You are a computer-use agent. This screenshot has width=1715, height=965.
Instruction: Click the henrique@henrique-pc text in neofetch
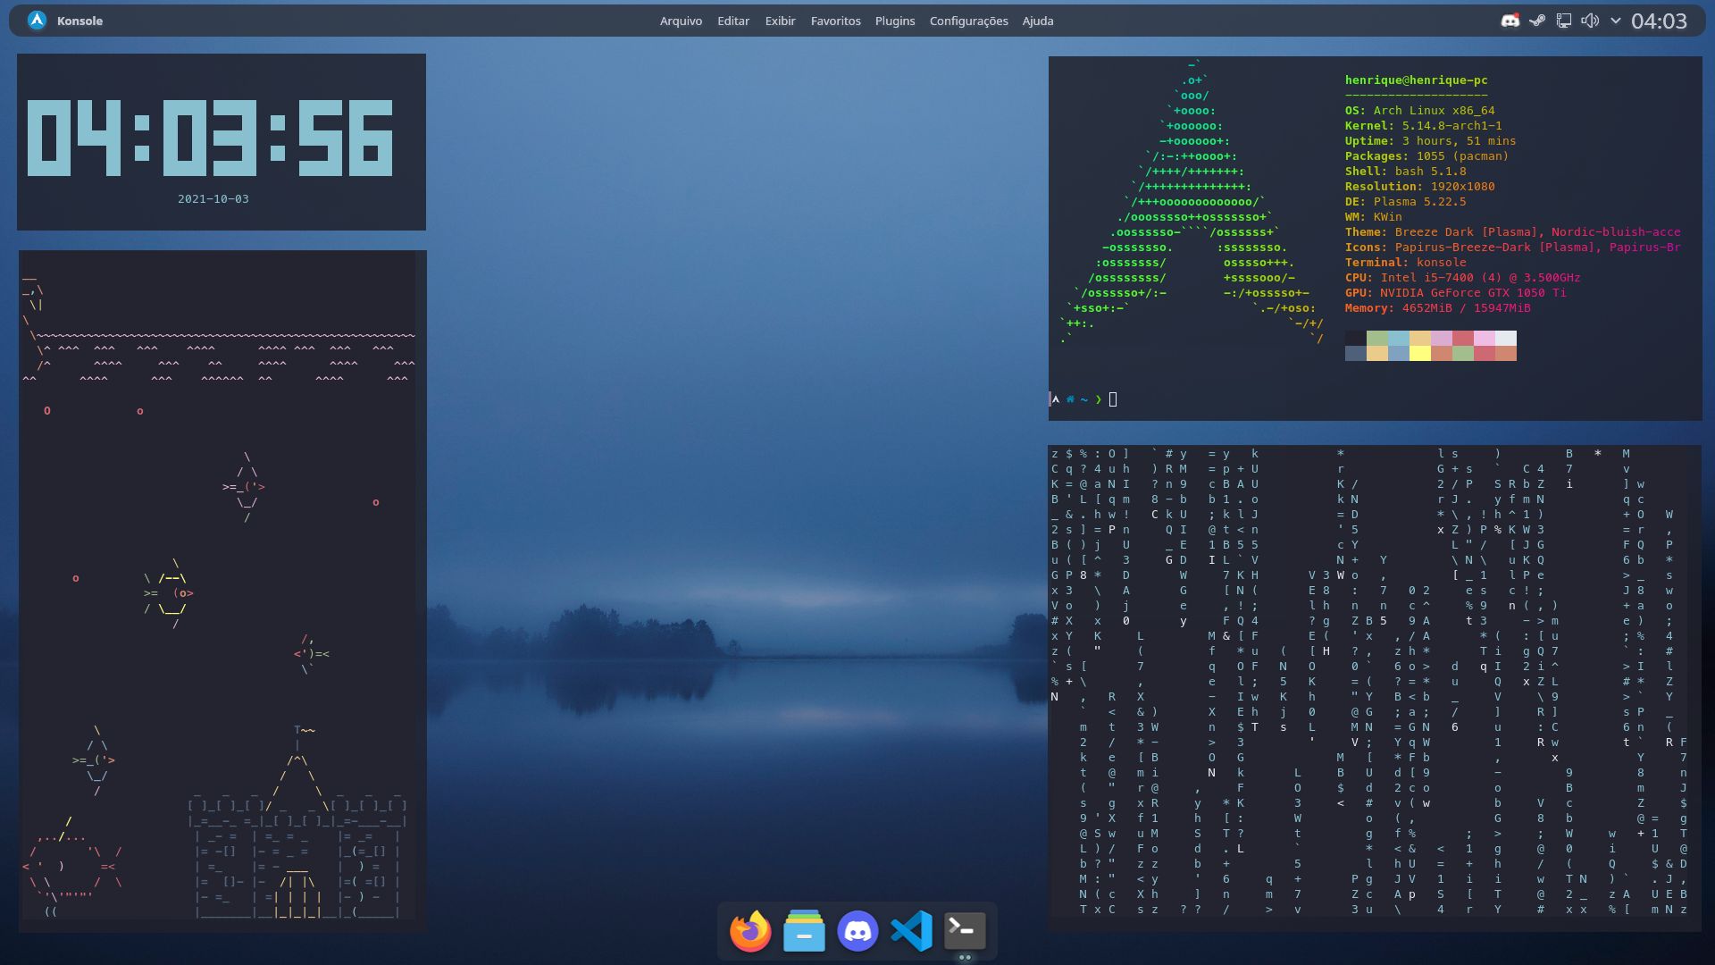(x=1416, y=80)
